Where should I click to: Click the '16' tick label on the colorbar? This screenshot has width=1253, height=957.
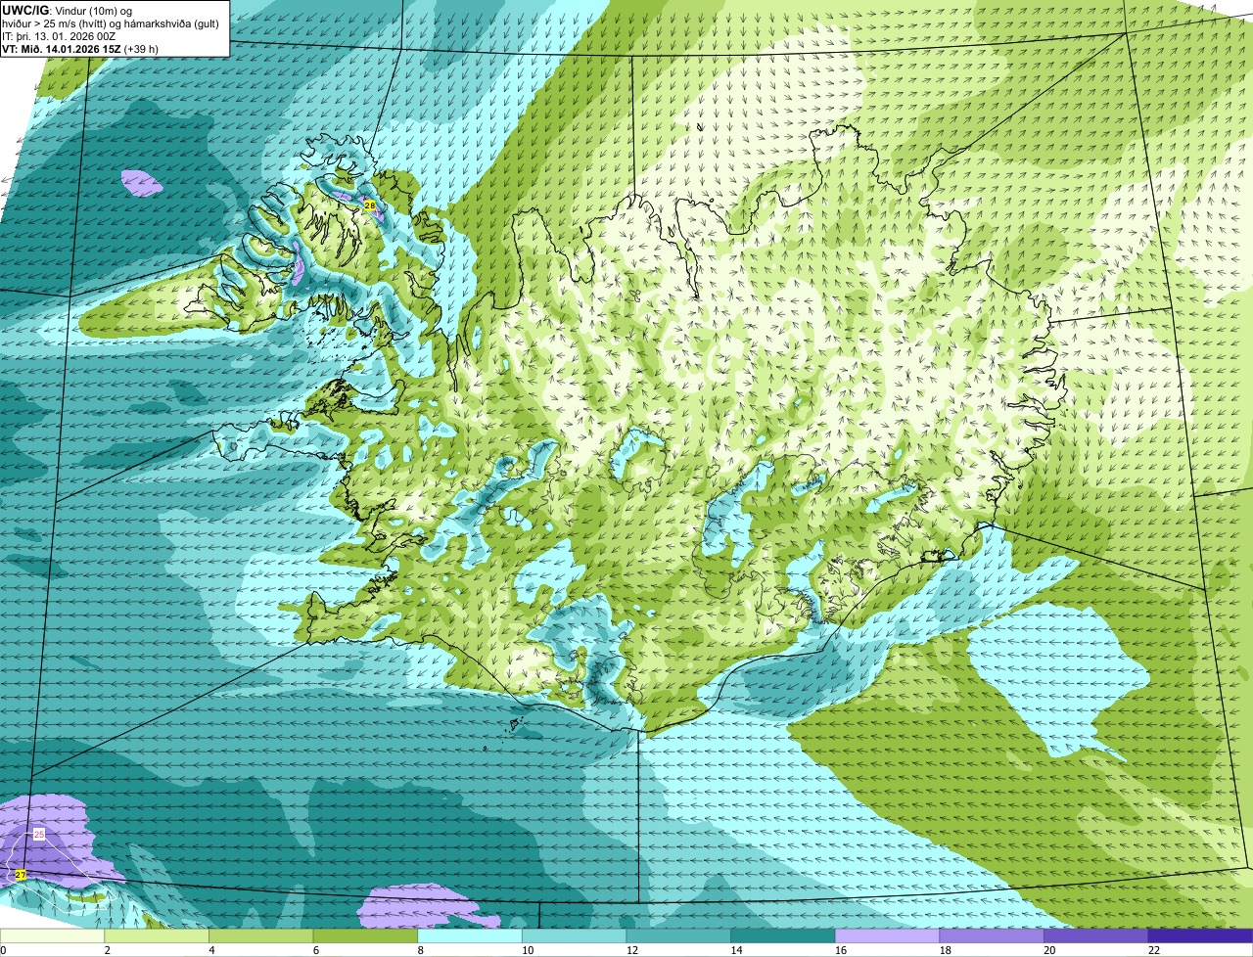click(x=841, y=950)
